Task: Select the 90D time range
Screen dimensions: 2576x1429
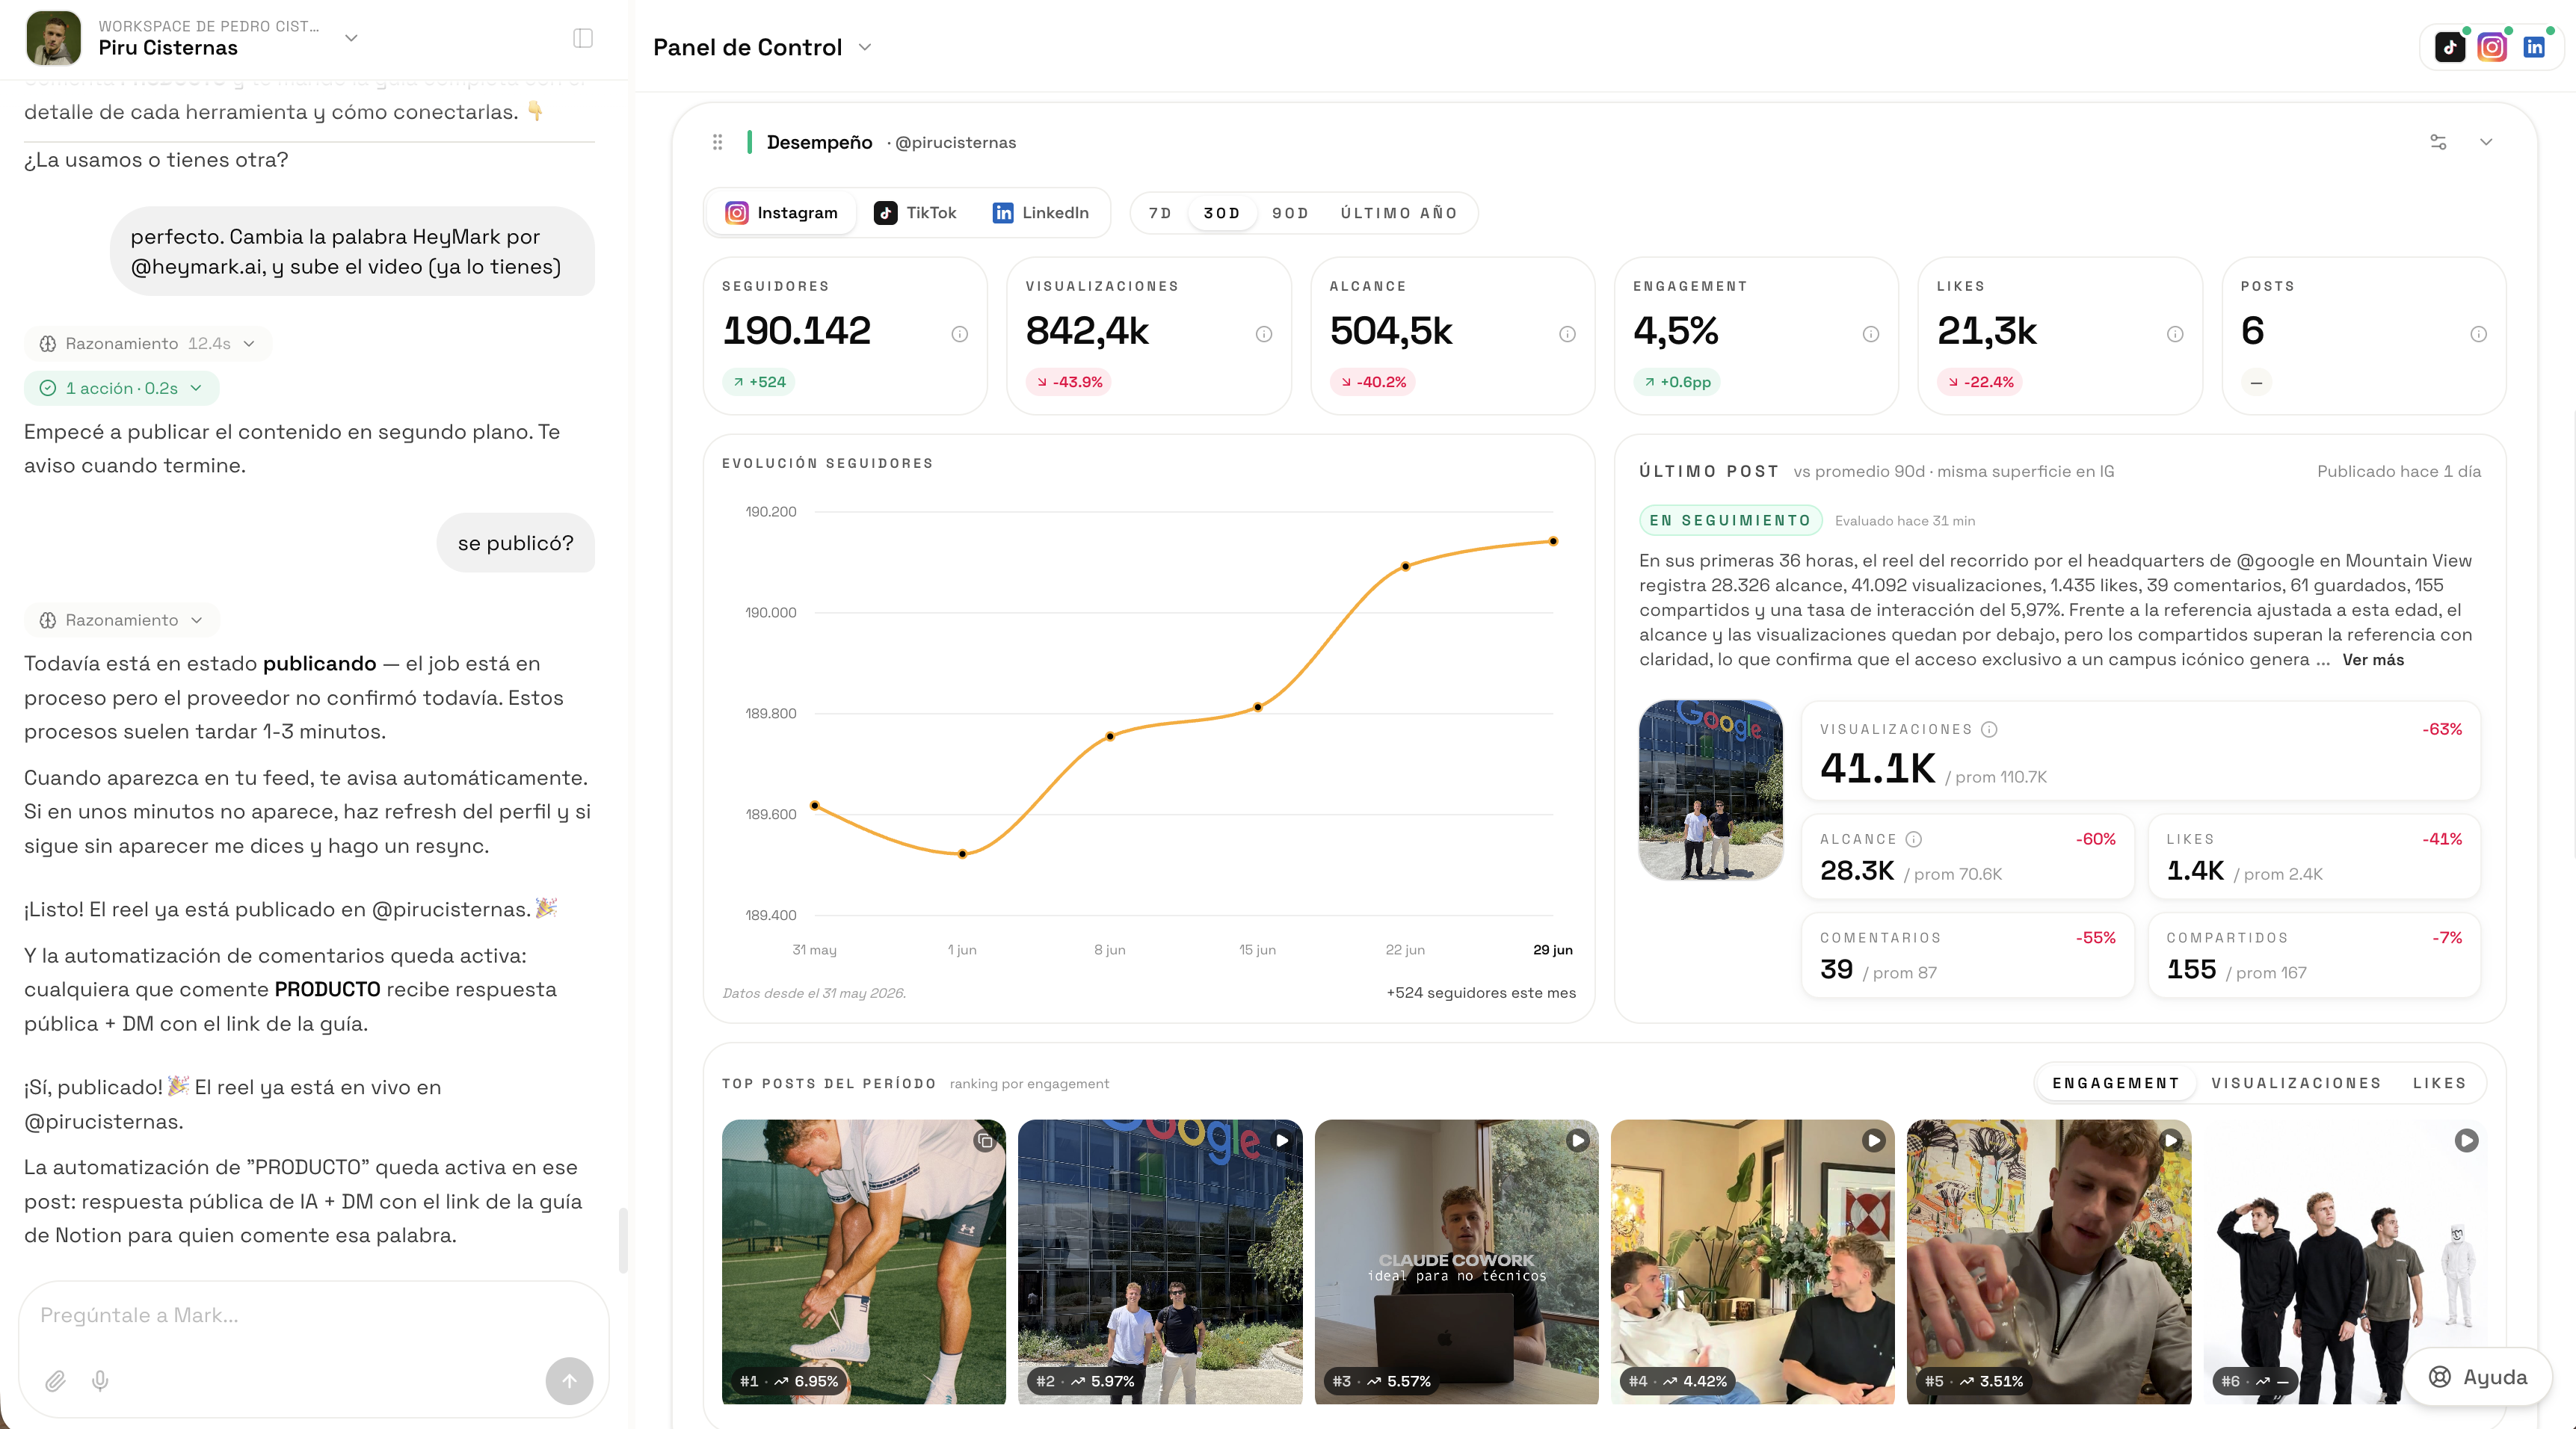Action: (x=1290, y=213)
